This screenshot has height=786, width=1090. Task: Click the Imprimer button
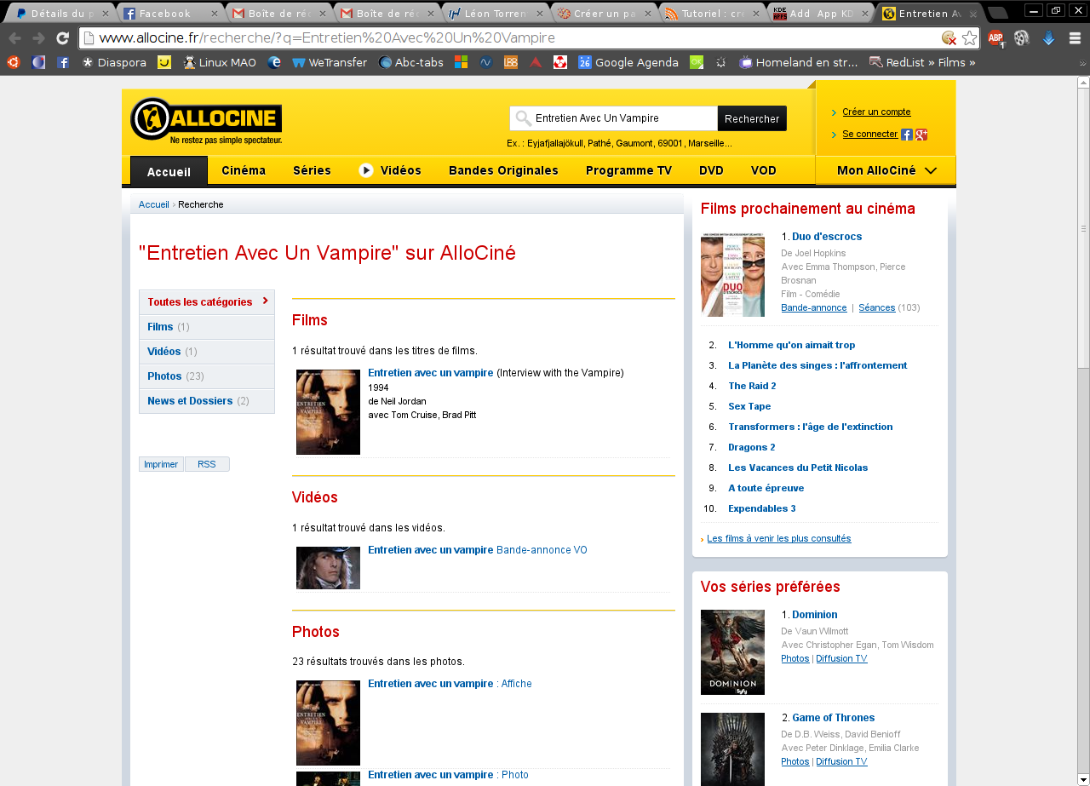tap(161, 464)
